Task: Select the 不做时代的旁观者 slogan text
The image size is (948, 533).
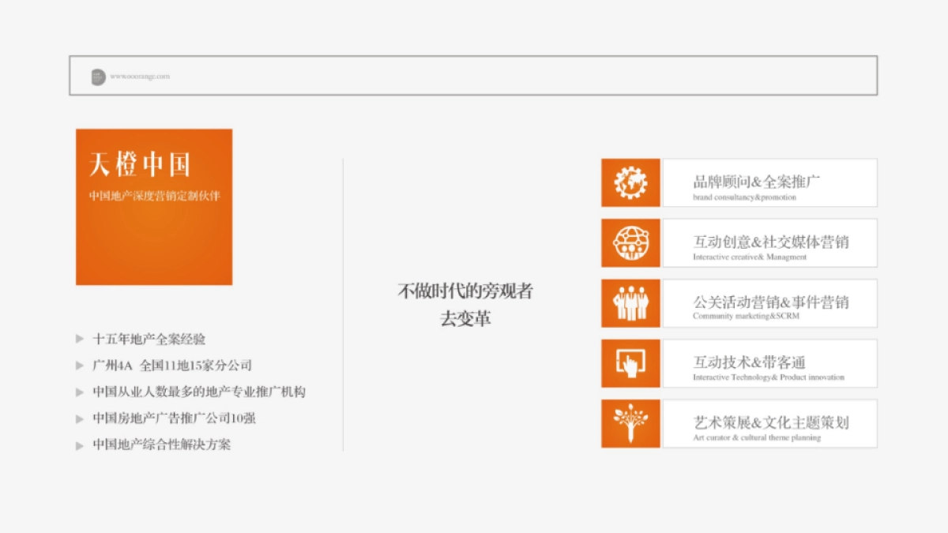Action: pos(465,291)
